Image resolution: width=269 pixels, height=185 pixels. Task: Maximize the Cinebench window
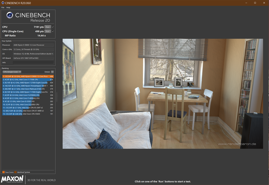(255, 3)
